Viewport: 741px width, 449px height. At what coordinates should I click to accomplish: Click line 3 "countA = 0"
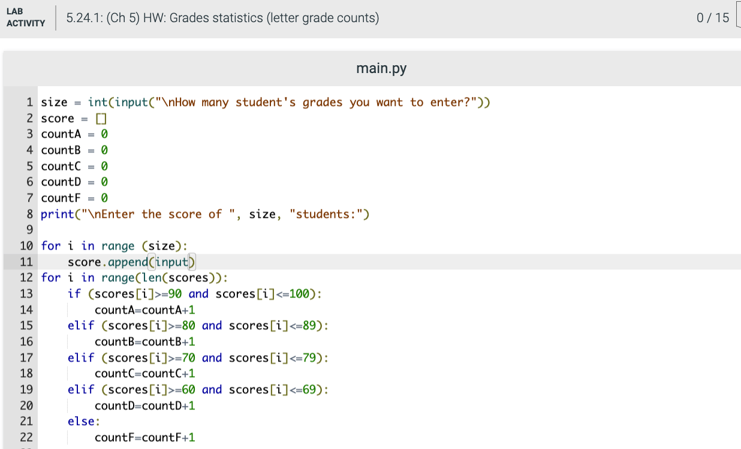coord(74,134)
